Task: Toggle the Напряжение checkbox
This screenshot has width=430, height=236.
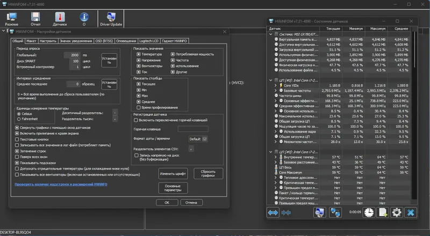Action: point(139,60)
